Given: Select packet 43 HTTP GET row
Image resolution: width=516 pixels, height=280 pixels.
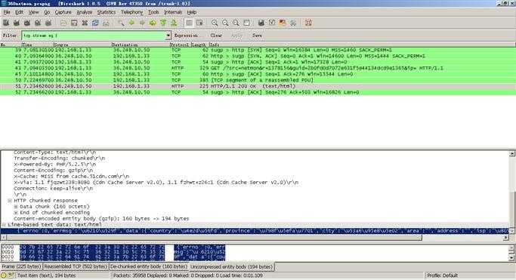Looking at the screenshot, I should click(x=258, y=68).
